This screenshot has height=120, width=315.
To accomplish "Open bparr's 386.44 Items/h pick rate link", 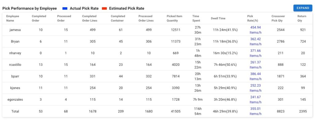I will (x=256, y=76).
